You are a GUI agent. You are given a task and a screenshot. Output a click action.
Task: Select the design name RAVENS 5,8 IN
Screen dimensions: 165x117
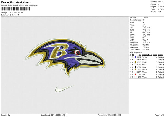pyautogui.click(x=16, y=12)
